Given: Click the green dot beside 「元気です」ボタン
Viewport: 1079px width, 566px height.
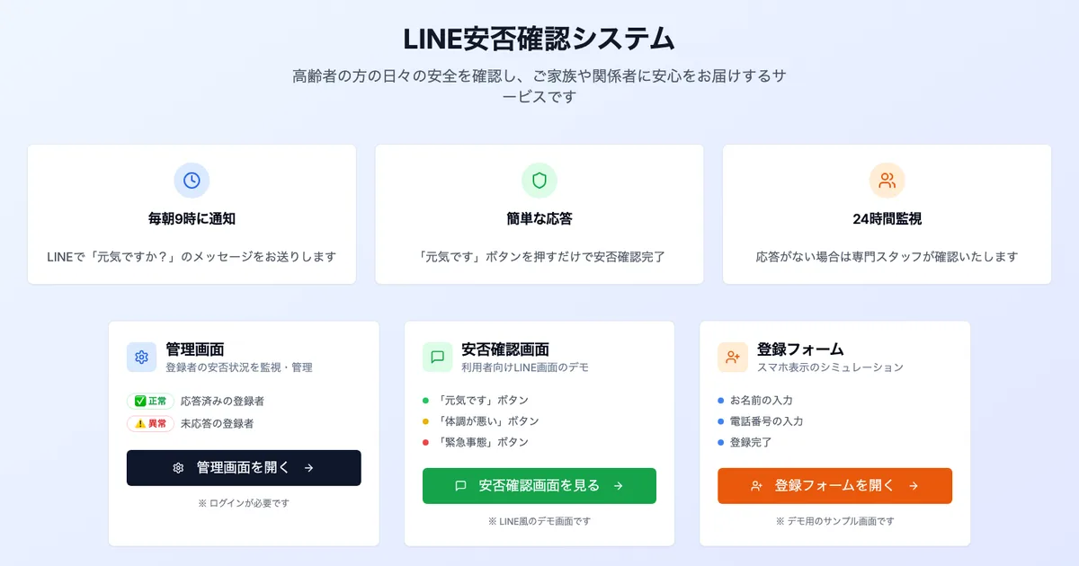Looking at the screenshot, I should 426,401.
